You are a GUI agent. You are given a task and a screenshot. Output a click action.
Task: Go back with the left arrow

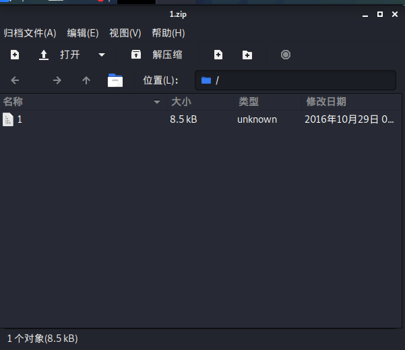point(15,80)
